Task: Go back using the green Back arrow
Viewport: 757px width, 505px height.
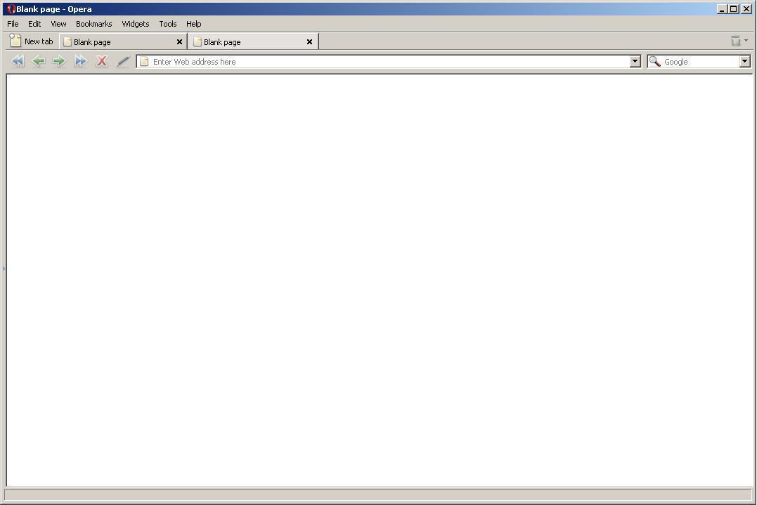Action: [x=38, y=61]
